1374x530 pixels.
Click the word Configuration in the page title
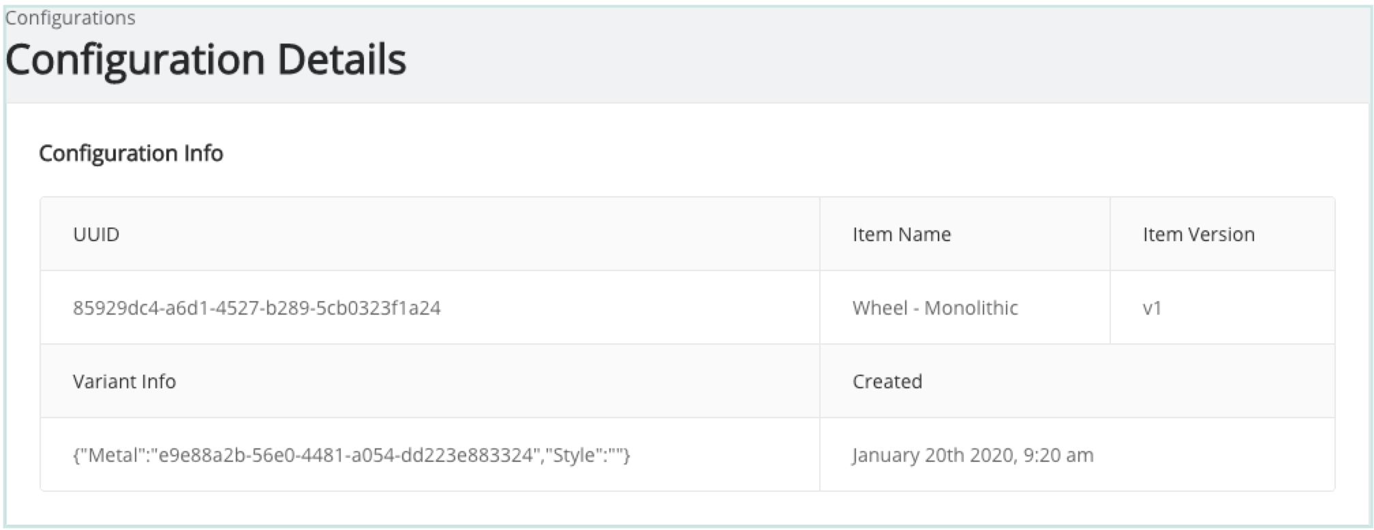pyautogui.click(x=135, y=60)
